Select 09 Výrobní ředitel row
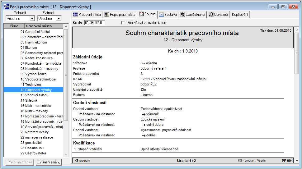 coord(34,74)
